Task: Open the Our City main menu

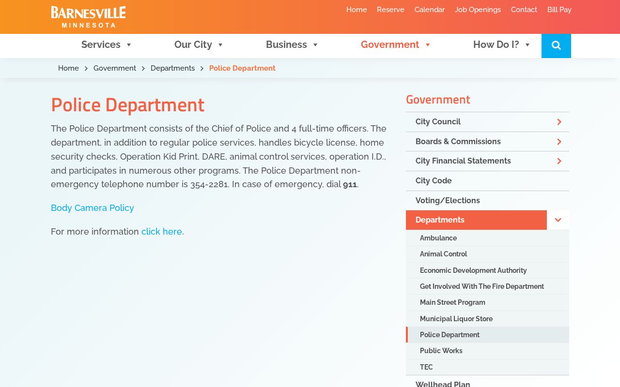Action: pos(193,45)
